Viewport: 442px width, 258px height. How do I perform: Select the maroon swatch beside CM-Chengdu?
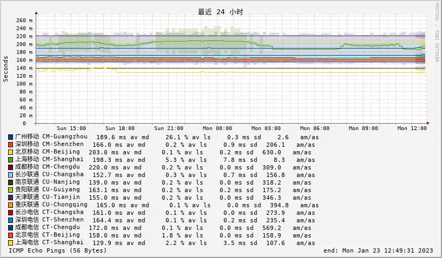(11, 167)
